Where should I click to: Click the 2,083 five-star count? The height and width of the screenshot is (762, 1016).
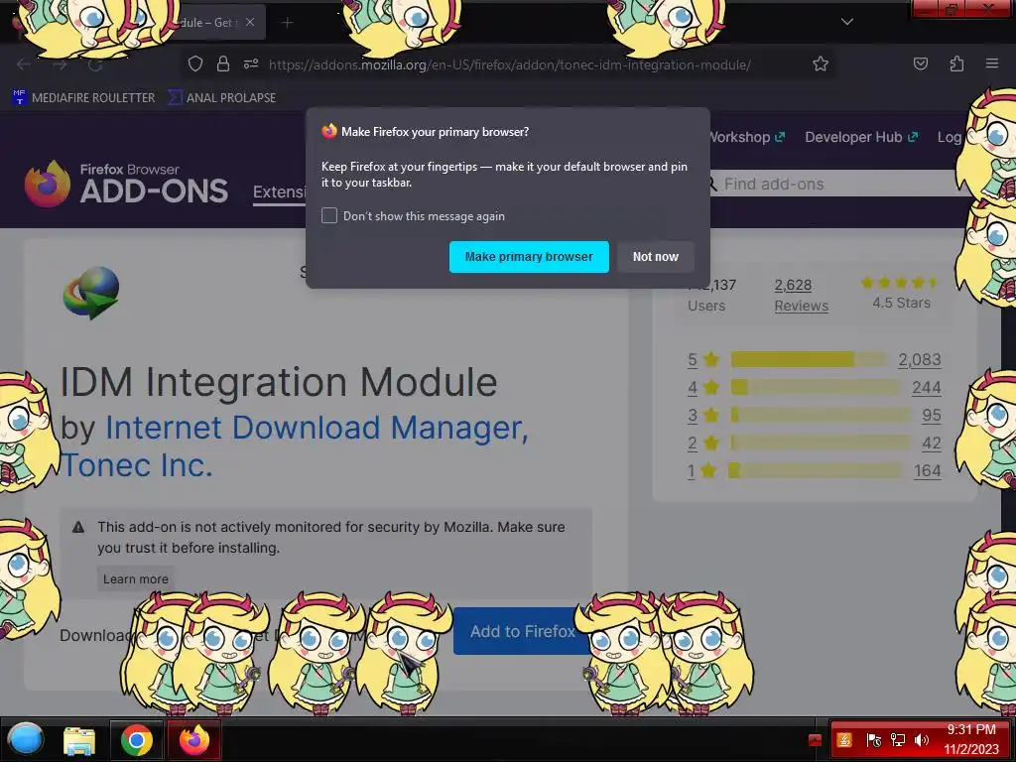click(x=919, y=359)
